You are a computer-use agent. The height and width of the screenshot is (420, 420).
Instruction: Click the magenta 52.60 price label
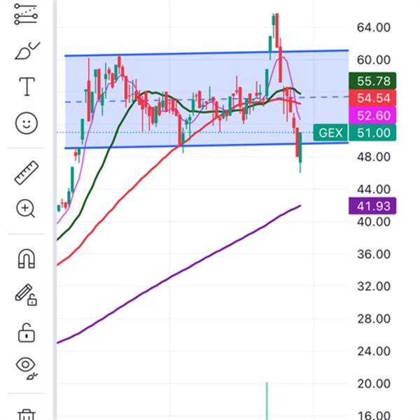coord(372,115)
